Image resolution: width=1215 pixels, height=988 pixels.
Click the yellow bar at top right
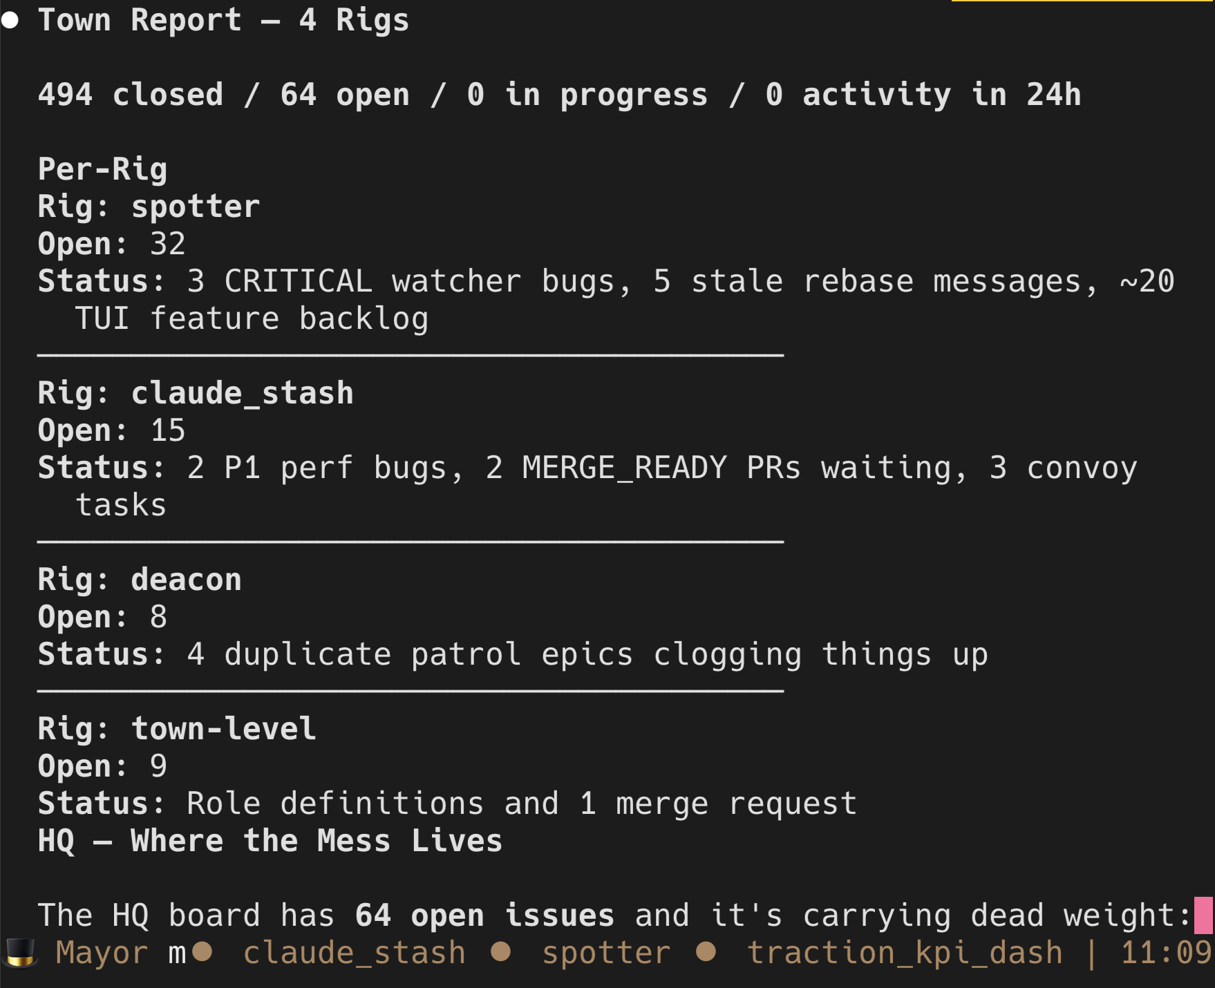(x=1082, y=1)
